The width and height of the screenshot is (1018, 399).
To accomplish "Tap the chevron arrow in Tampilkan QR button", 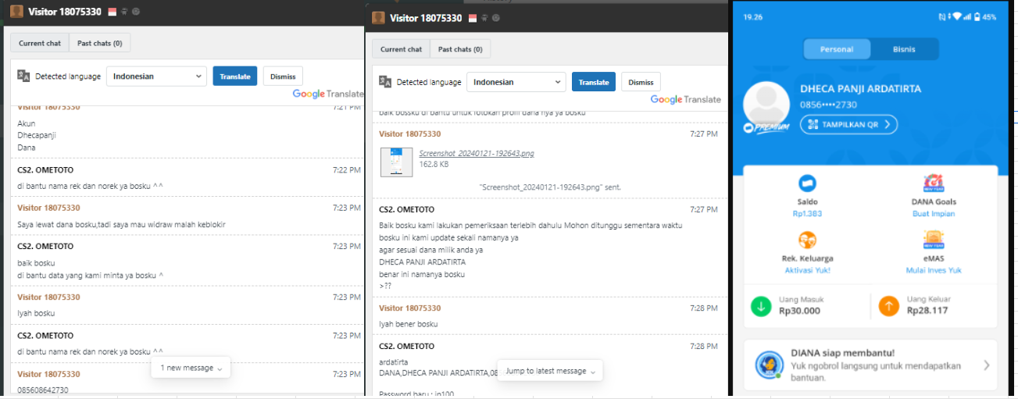I will click(887, 124).
